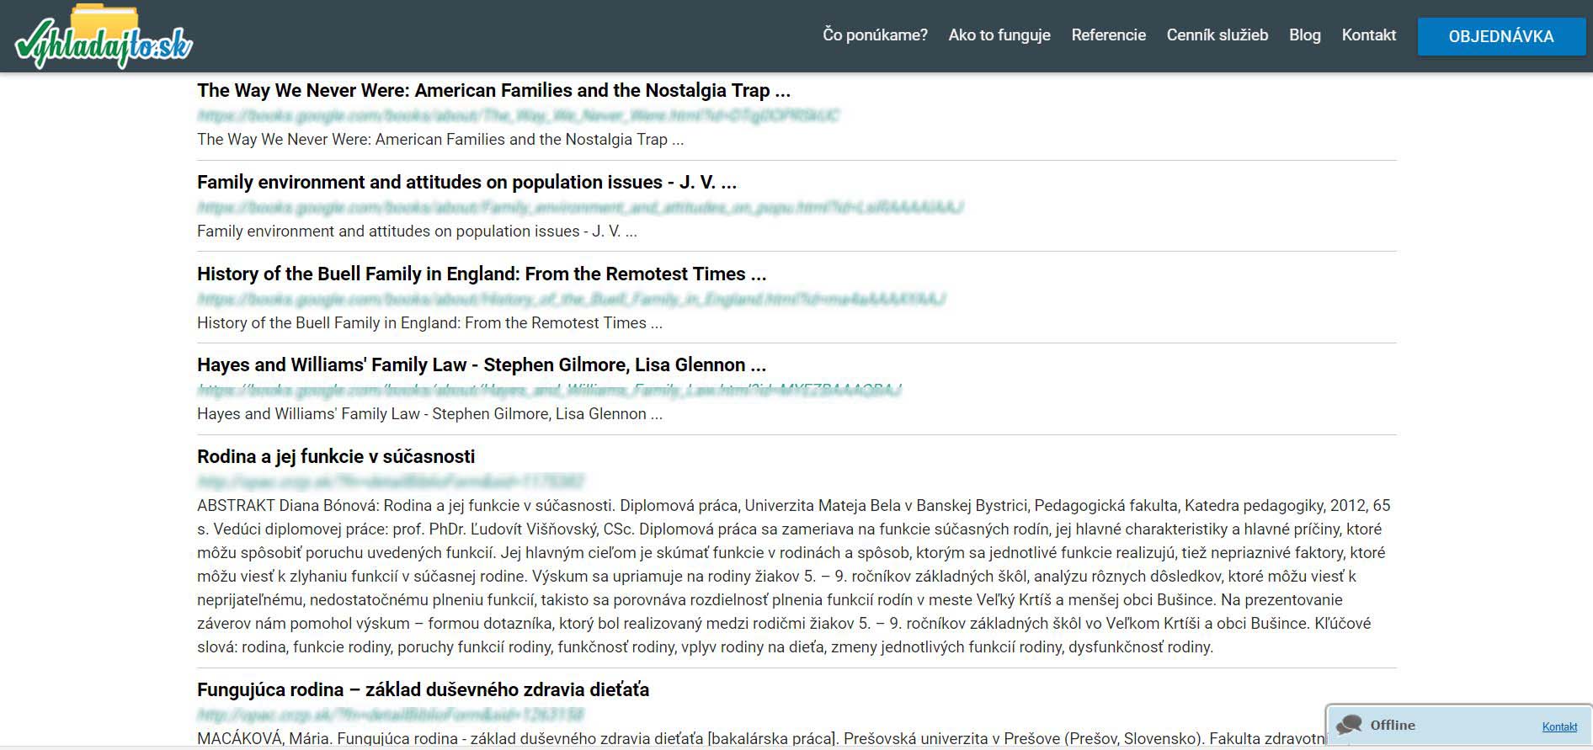
Task: Open 'Hayes and Williams' Family Law' result title
Action: (x=481, y=365)
